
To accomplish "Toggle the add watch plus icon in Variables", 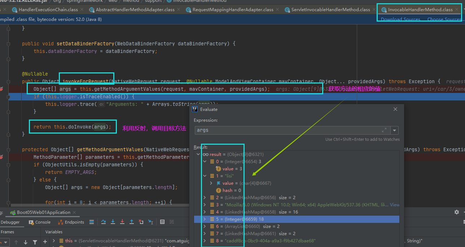I will (x=45, y=242).
